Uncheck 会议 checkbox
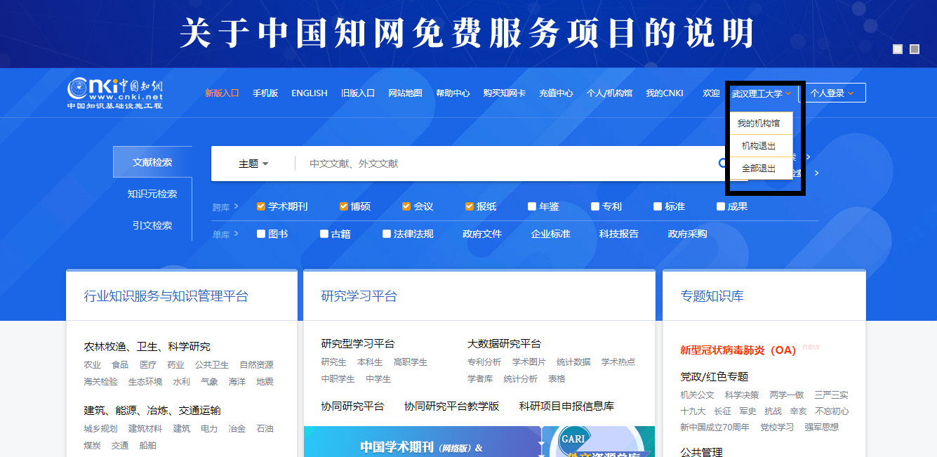The width and height of the screenshot is (937, 457). 406,206
